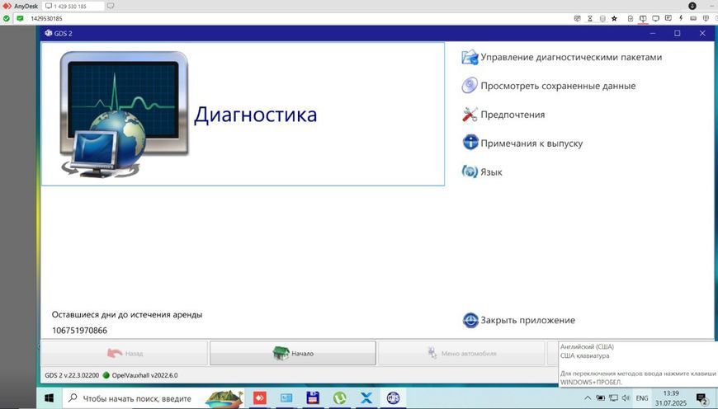Screen dimensions: 718x409
Task: Click the AnyDesk logo in title bar
Action: (x=7, y=6)
